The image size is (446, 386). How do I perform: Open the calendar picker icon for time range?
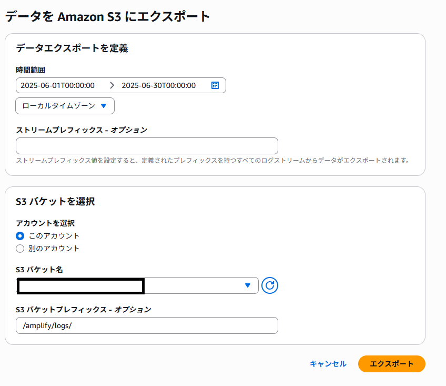pyautogui.click(x=215, y=85)
